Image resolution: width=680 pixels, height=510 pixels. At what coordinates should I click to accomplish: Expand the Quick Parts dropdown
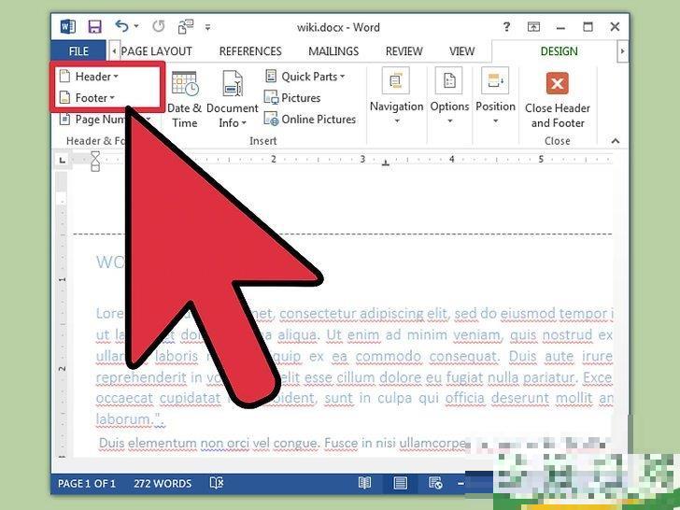(305, 77)
